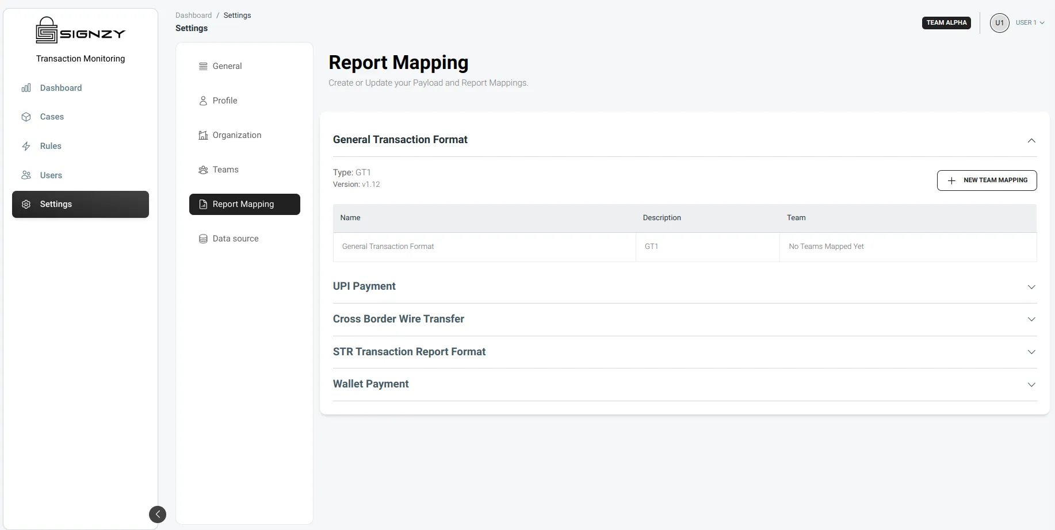Image resolution: width=1055 pixels, height=530 pixels.
Task: Collapse the General Transaction Format section
Action: [1031, 140]
